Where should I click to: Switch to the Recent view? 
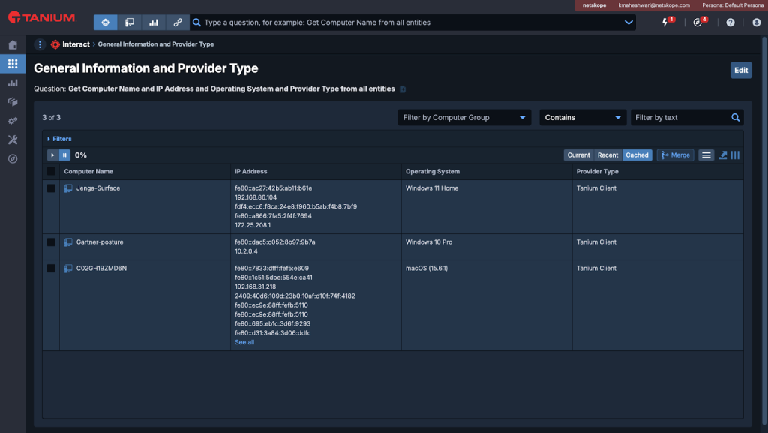click(607, 155)
